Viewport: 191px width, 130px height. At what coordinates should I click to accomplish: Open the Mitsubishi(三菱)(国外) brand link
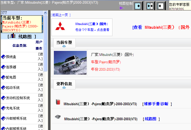pos(91,24)
